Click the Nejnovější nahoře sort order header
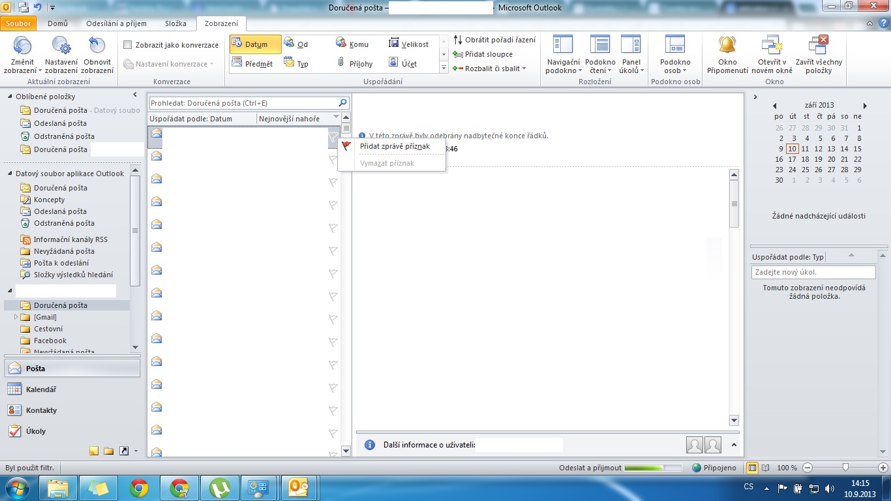The image size is (891, 501). click(299, 119)
